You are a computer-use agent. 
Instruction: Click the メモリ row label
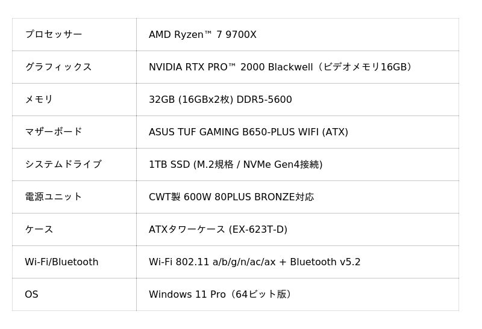[x=39, y=100]
